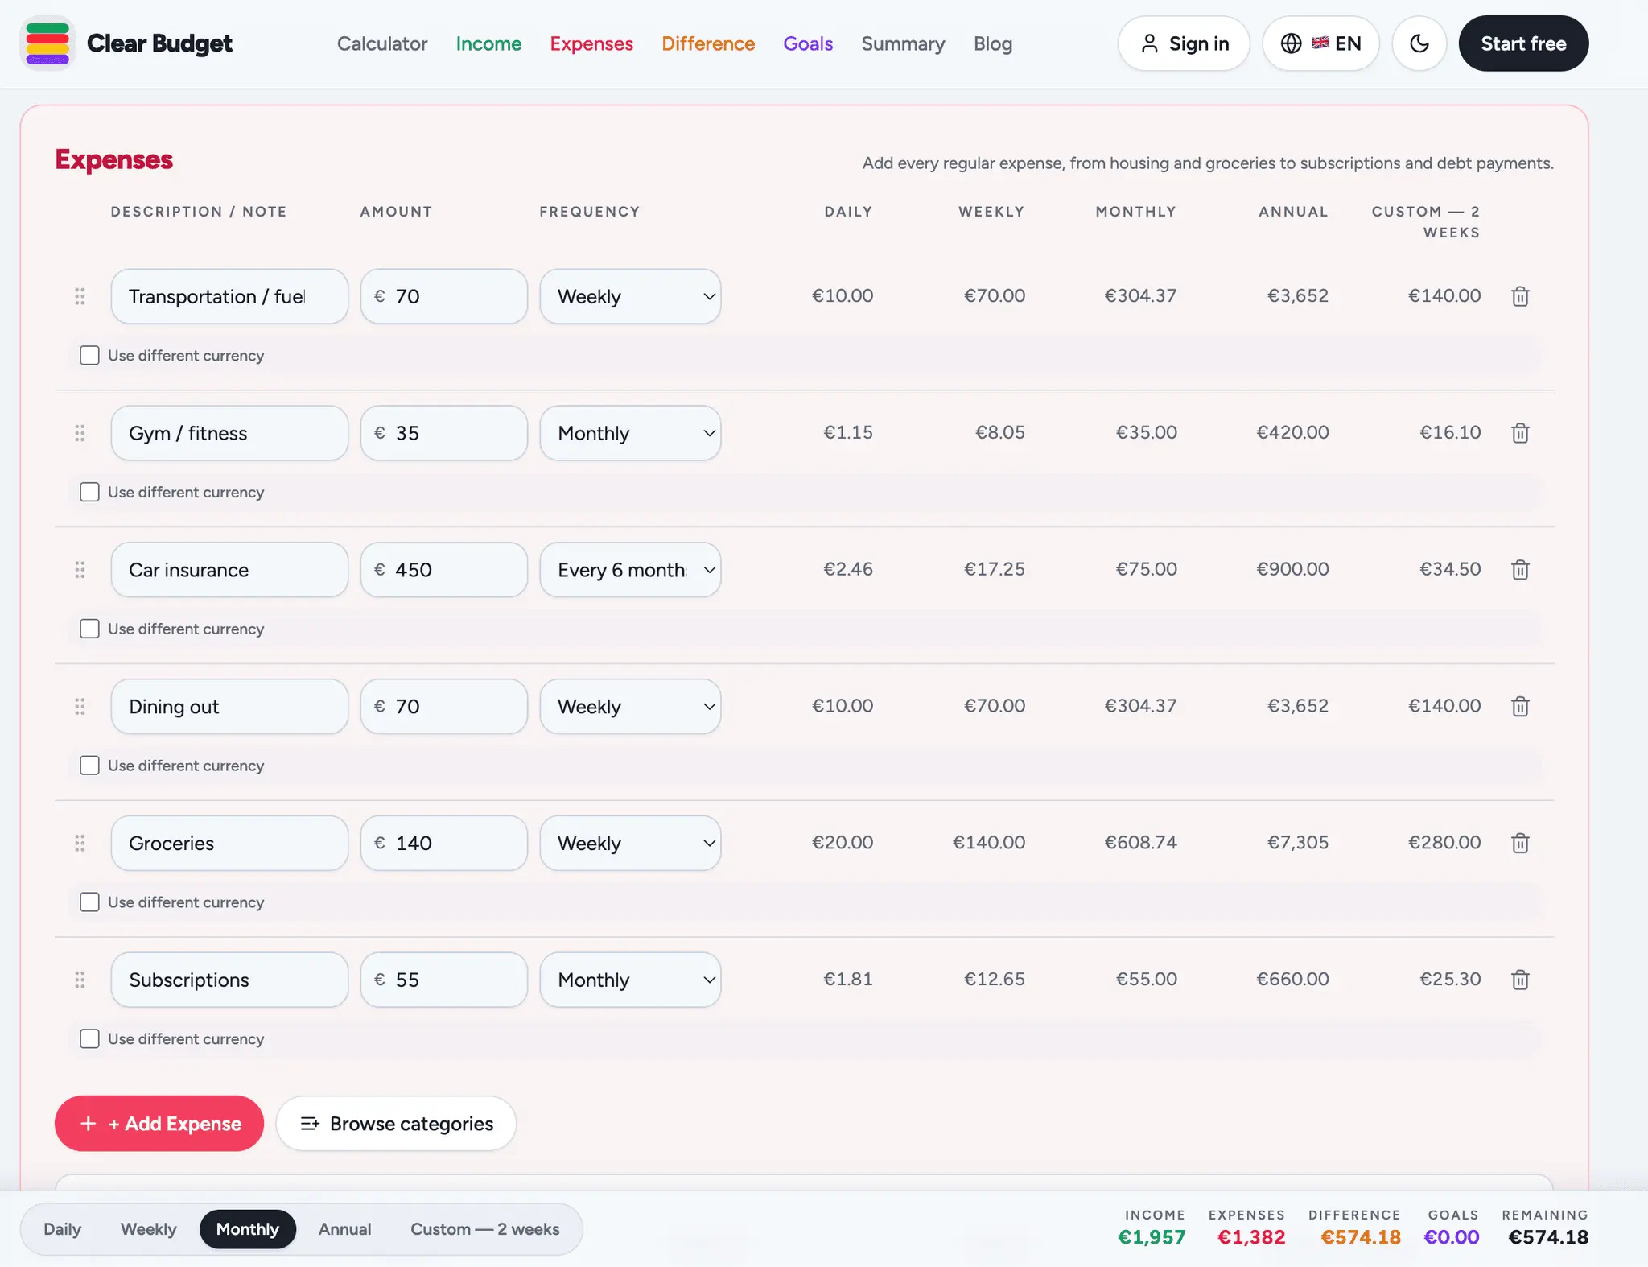
Task: Grab the Transportation / fuel drag handle
Action: click(x=80, y=296)
